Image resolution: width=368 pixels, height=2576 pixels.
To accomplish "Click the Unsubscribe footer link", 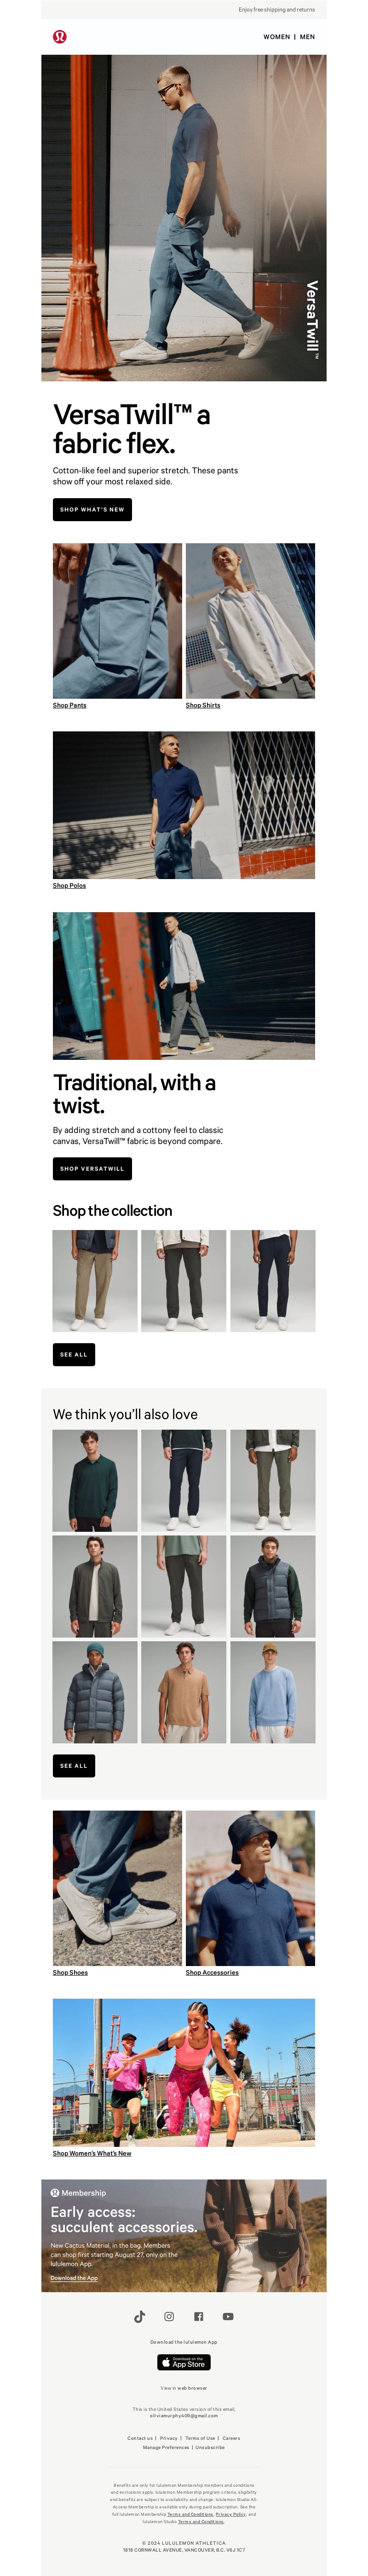I will pyautogui.click(x=210, y=2447).
